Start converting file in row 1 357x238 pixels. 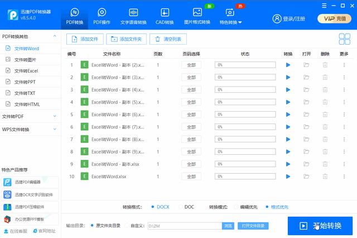coord(288,65)
